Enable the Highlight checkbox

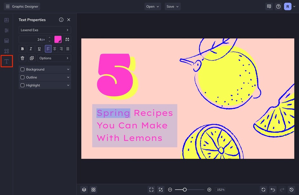pyautogui.click(x=22, y=85)
